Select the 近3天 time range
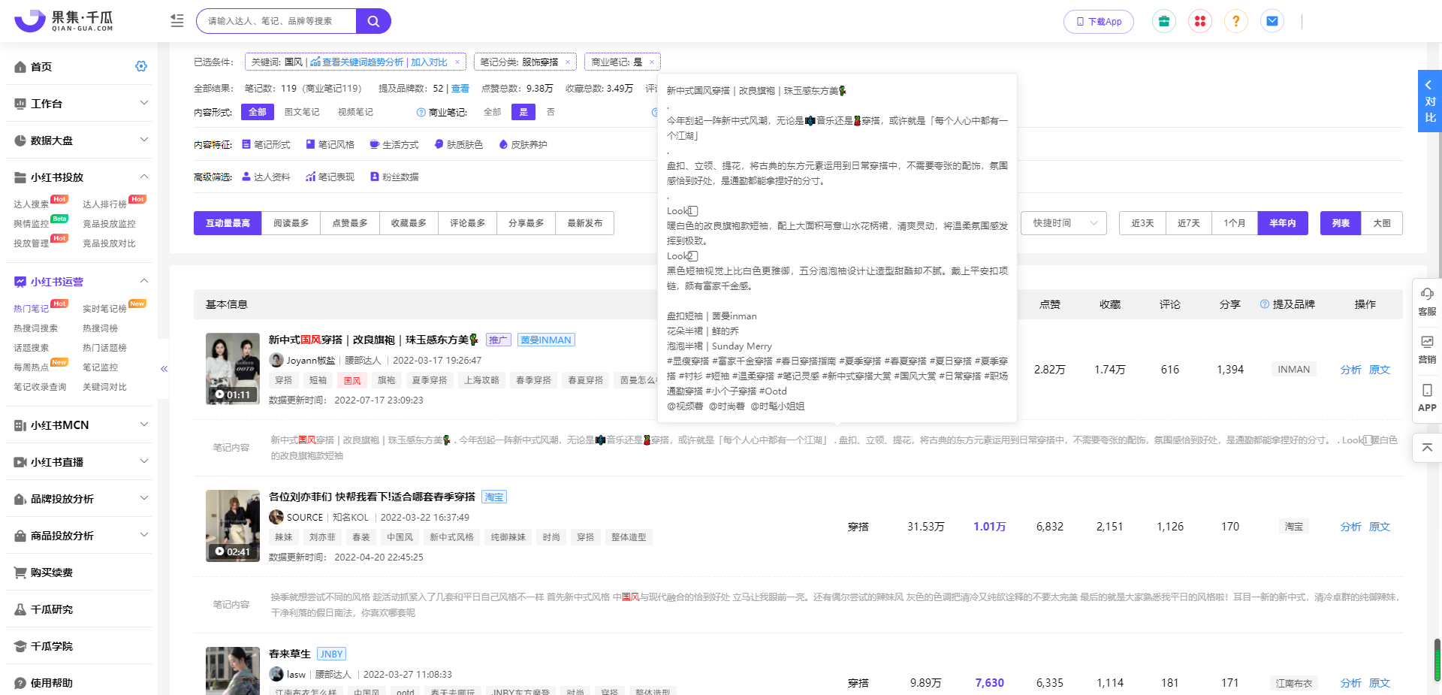 [1142, 223]
